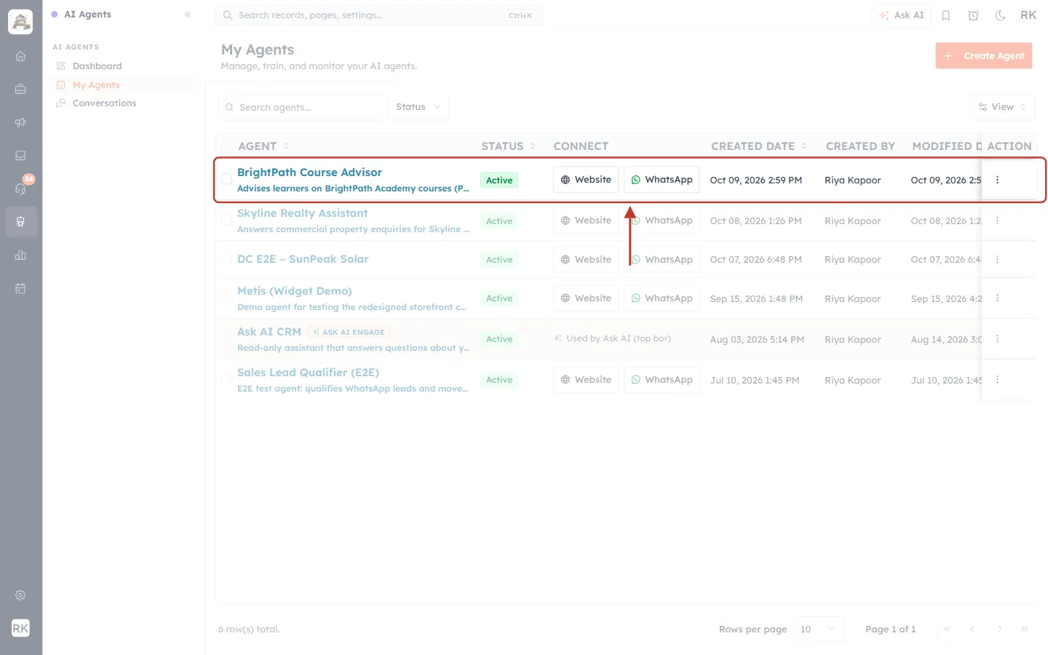Open the bar chart icon in the left rail
1048x655 pixels.
coord(20,255)
